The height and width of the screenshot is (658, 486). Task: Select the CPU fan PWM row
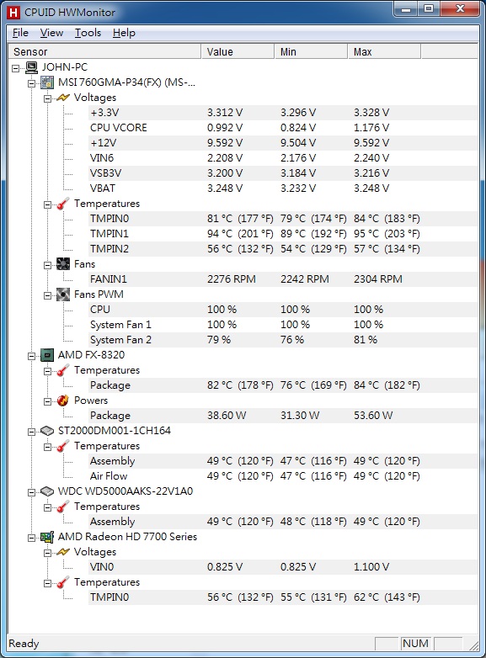click(283, 310)
